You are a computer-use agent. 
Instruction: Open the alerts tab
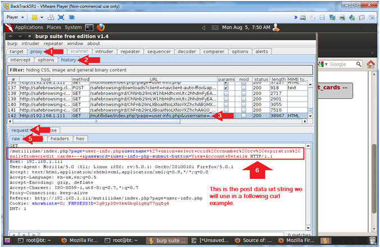point(262,52)
